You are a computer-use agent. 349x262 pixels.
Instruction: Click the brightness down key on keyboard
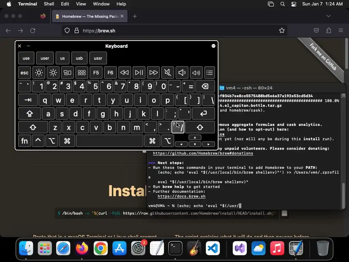click(x=39, y=73)
